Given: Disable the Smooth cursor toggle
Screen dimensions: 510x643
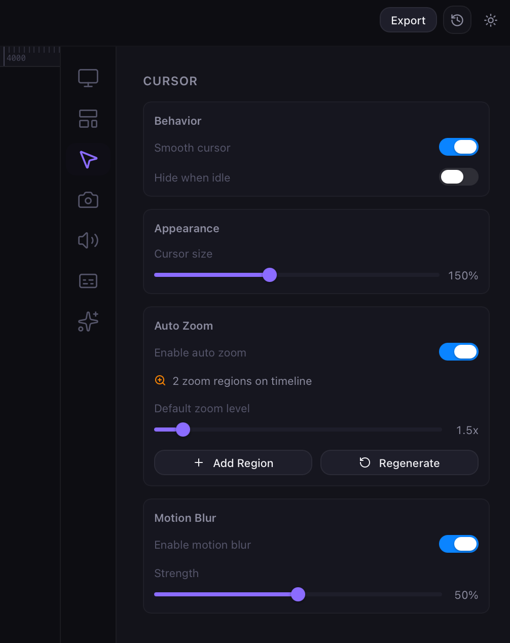Looking at the screenshot, I should click(x=459, y=147).
